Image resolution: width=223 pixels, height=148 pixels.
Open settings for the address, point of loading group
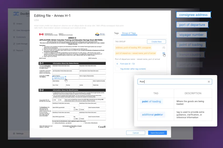164,47
